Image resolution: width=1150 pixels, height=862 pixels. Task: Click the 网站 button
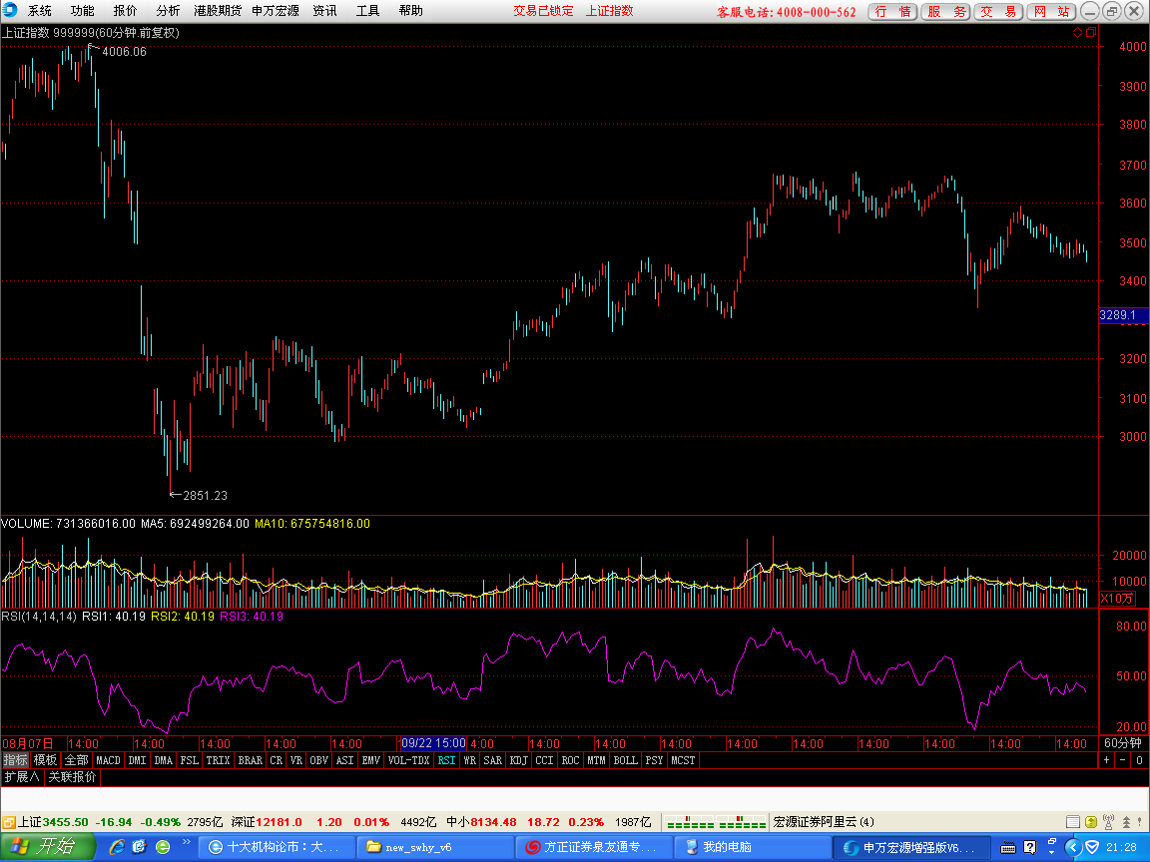[x=1052, y=12]
